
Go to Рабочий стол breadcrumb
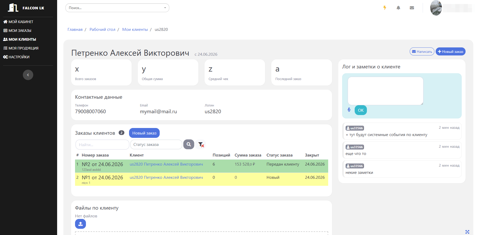click(x=102, y=30)
